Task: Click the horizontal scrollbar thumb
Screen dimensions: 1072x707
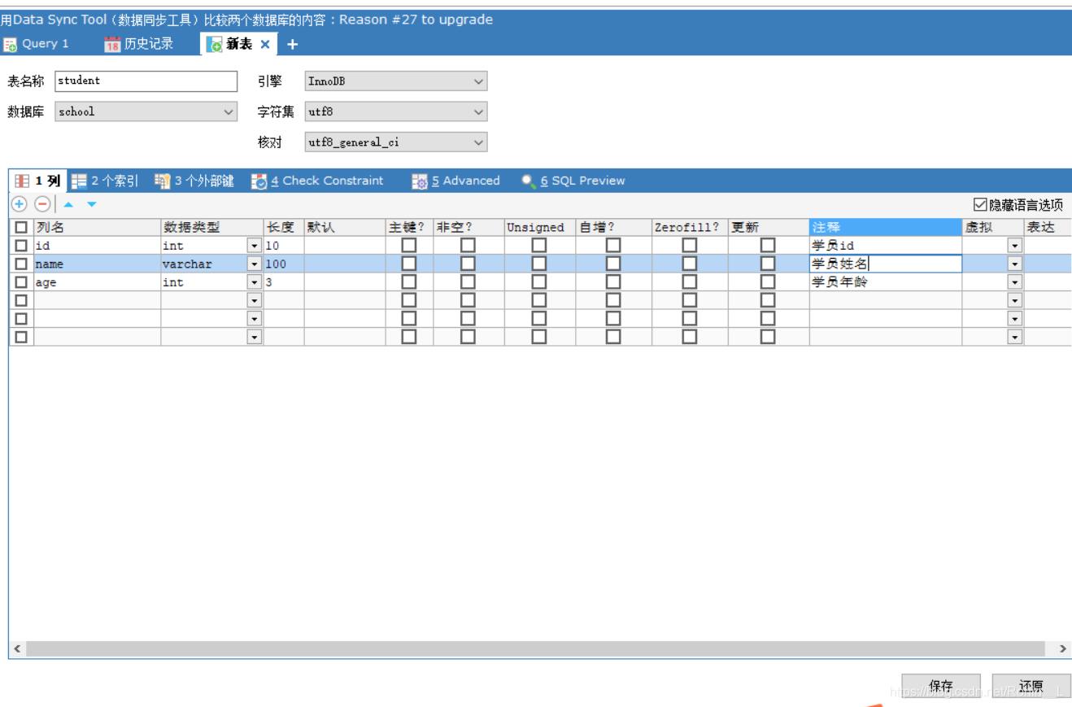Action: point(535,648)
